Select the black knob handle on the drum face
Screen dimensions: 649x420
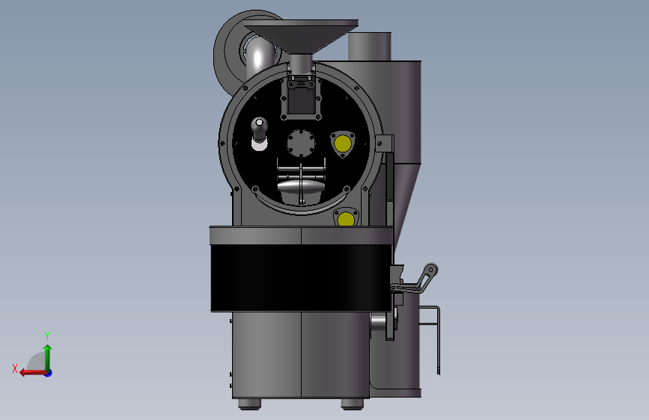click(259, 129)
